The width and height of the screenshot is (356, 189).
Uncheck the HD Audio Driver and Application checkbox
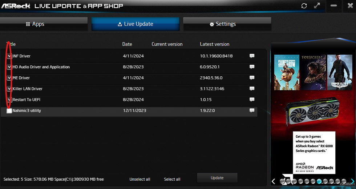pyautogui.click(x=9, y=67)
